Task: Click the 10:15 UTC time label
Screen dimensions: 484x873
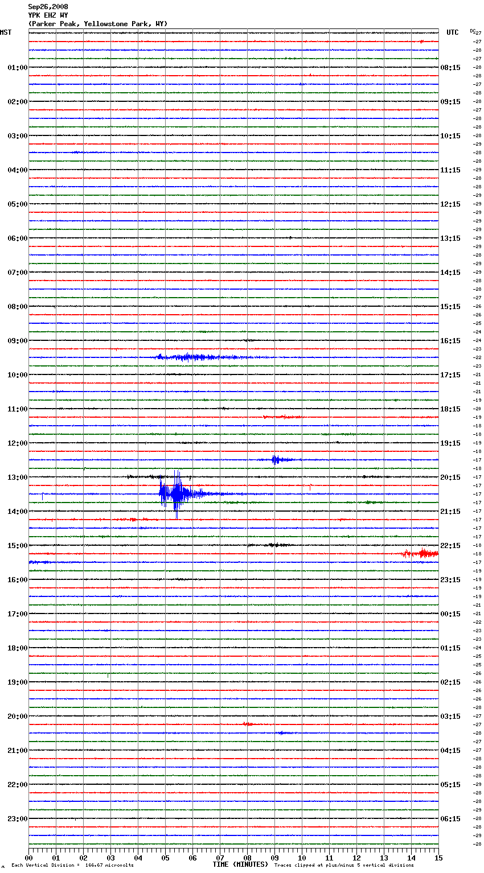Action: click(x=450, y=136)
